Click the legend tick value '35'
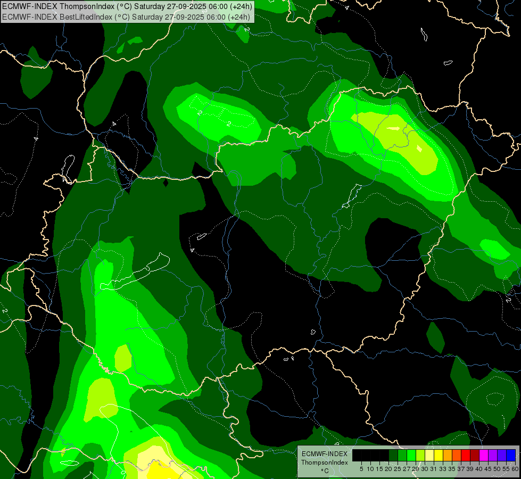Image resolution: width=521 pixels, height=479 pixels. 452,469
